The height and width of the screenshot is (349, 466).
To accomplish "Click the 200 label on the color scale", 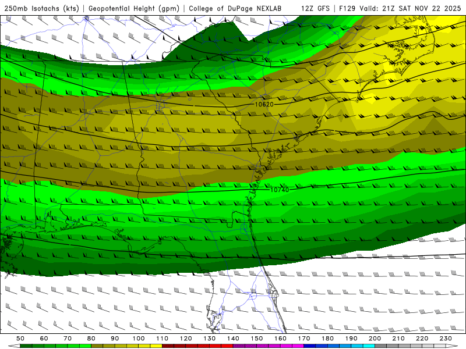I will 375,339.
